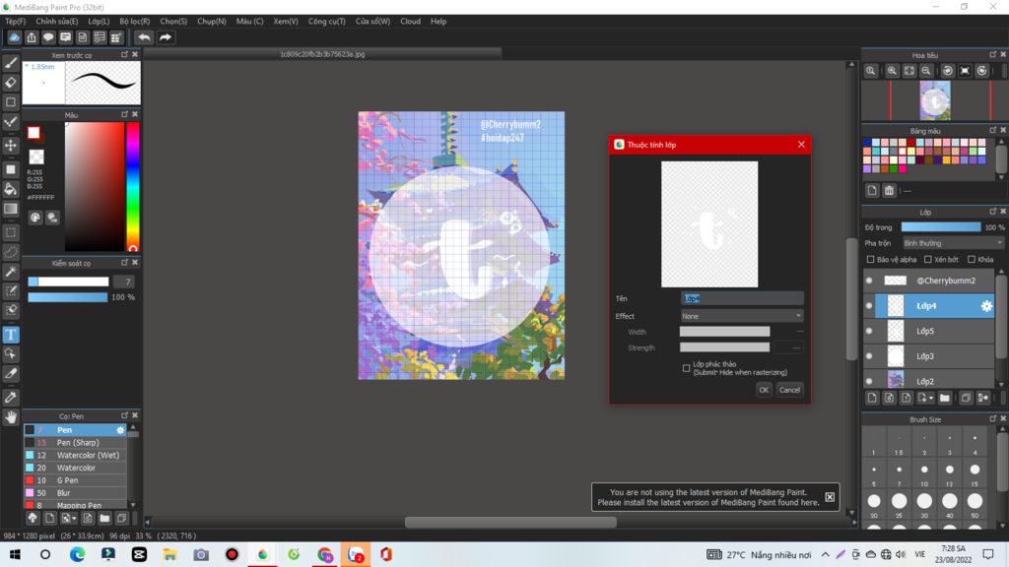
Task: Open the Windows Start menu
Action: (x=15, y=554)
